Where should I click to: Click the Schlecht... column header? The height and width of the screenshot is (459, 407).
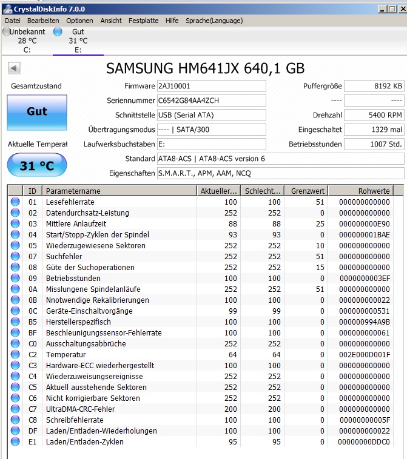tap(263, 191)
